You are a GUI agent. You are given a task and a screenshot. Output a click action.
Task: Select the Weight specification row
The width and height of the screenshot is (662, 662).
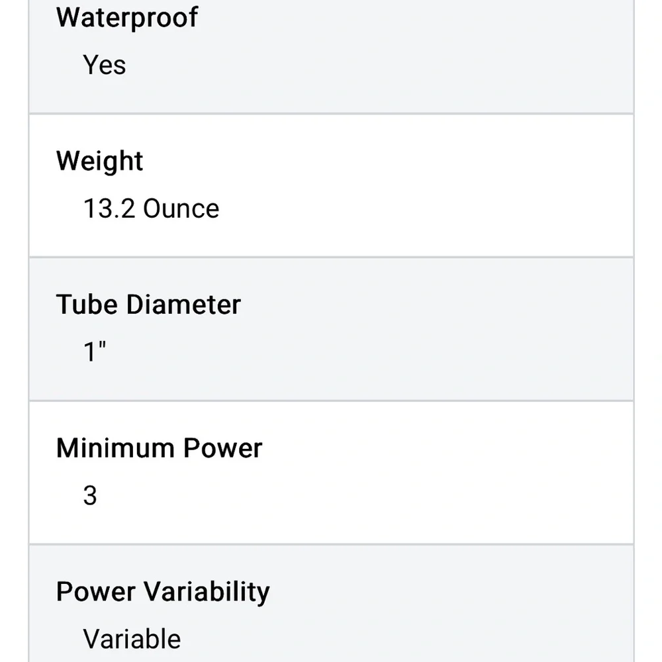pyautogui.click(x=397, y=185)
